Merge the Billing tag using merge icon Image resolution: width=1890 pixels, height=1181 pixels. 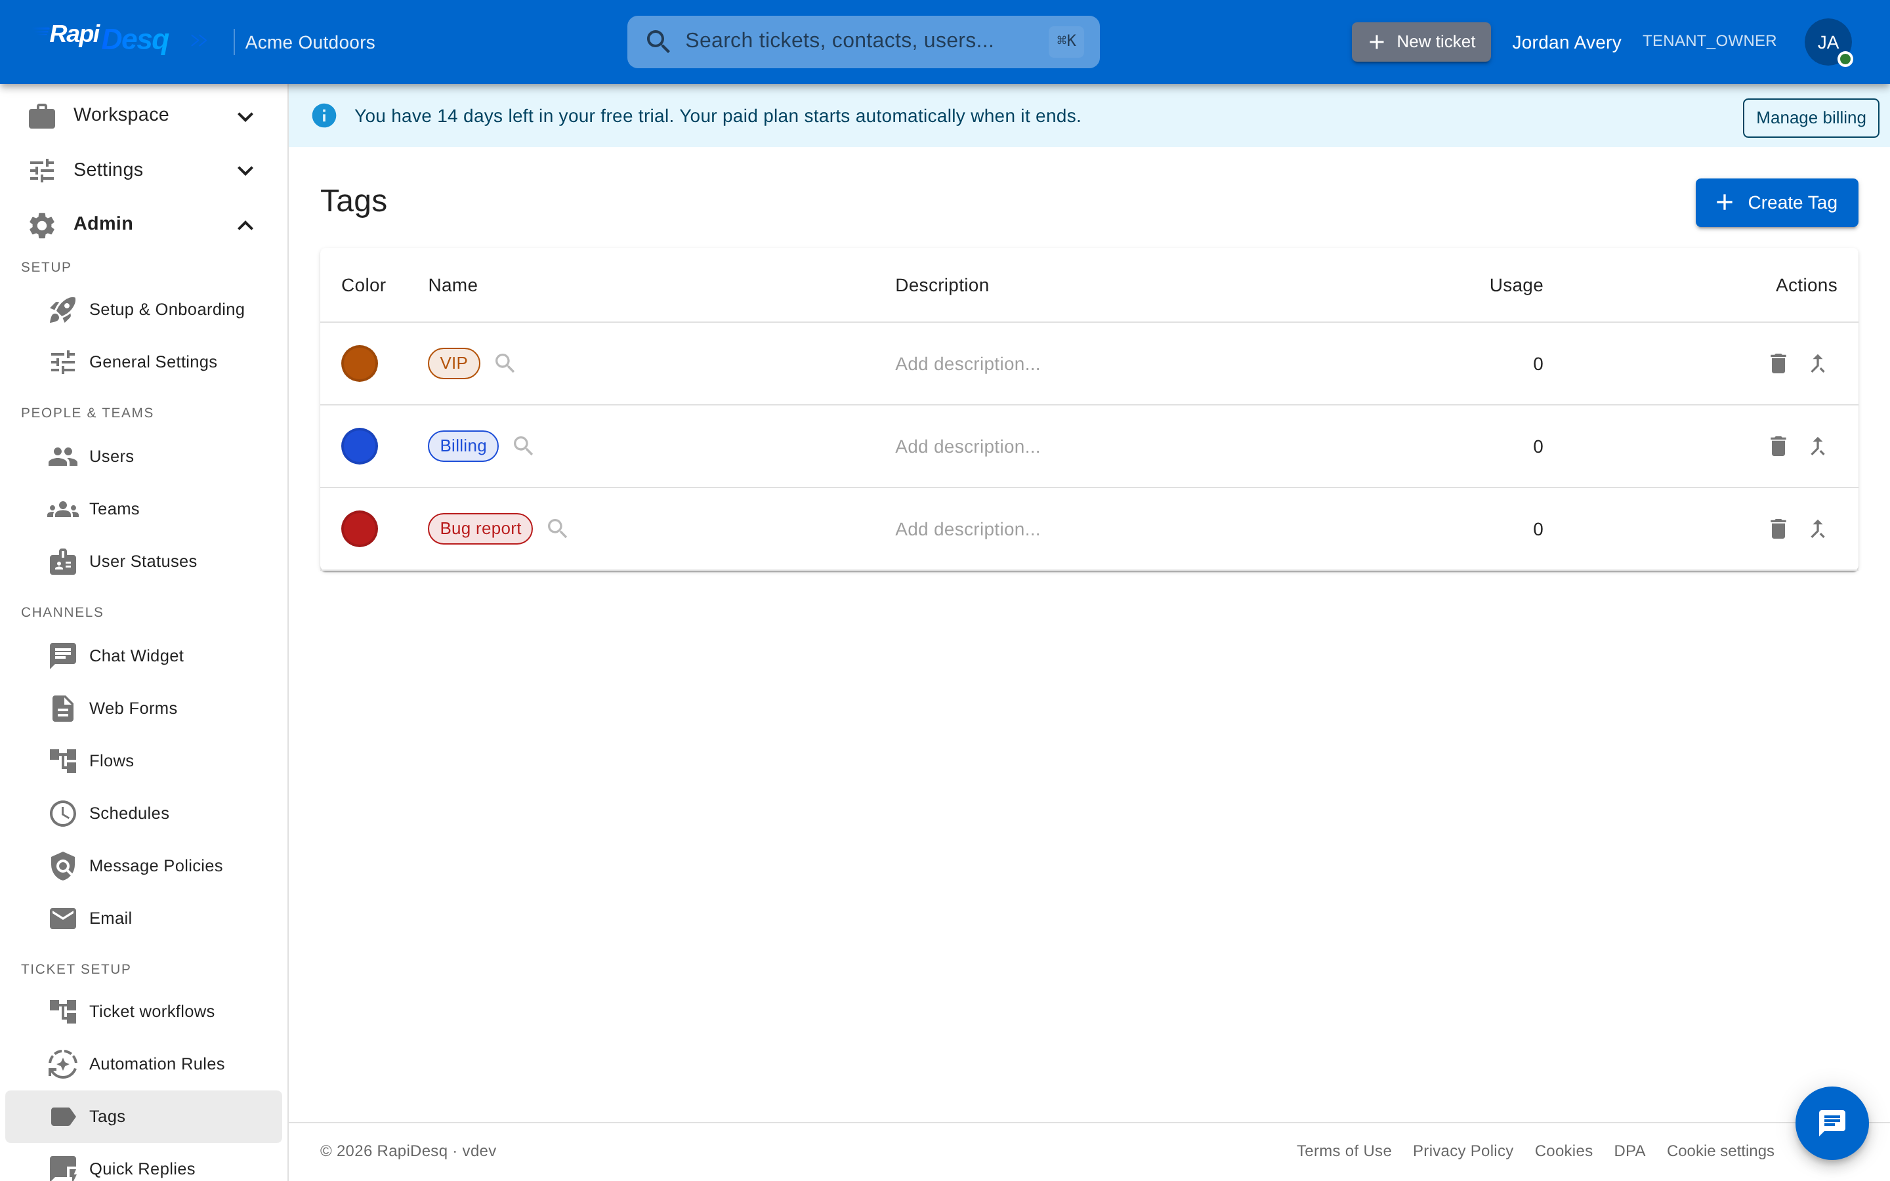(1817, 446)
